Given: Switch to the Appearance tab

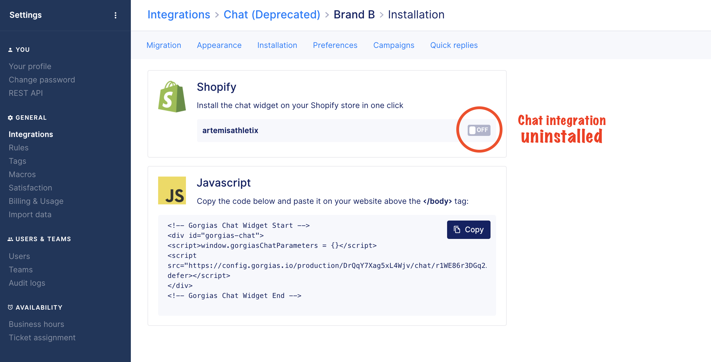Looking at the screenshot, I should 219,45.
